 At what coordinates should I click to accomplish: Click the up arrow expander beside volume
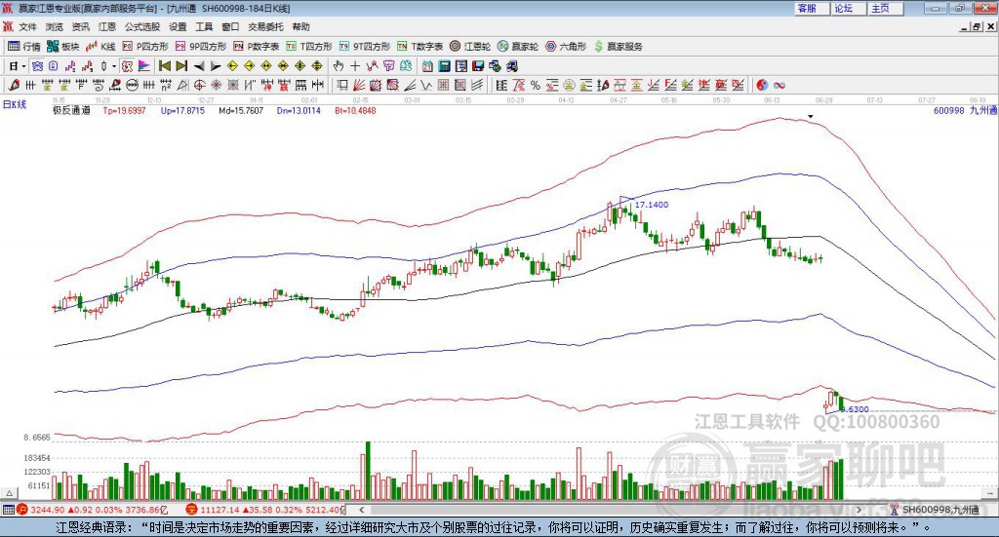[x=9, y=493]
